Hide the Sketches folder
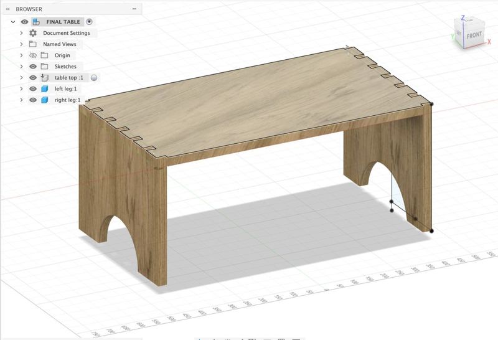The height and width of the screenshot is (340, 498). [x=33, y=67]
